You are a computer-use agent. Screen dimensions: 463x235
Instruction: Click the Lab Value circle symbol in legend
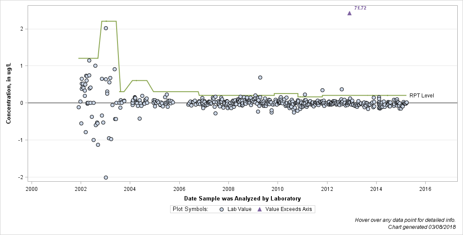(x=221, y=209)
